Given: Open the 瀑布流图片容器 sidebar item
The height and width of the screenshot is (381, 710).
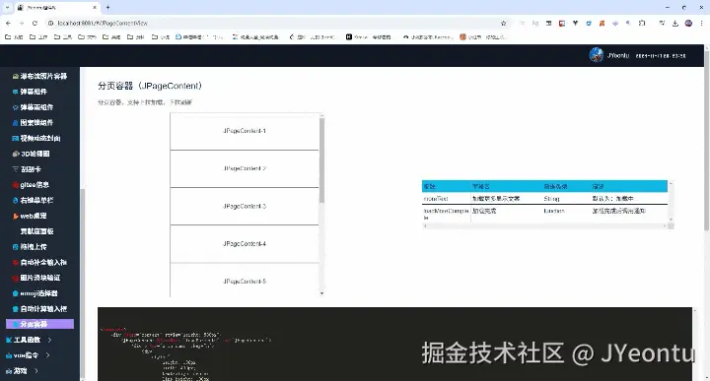Looking at the screenshot, I should 39,76.
